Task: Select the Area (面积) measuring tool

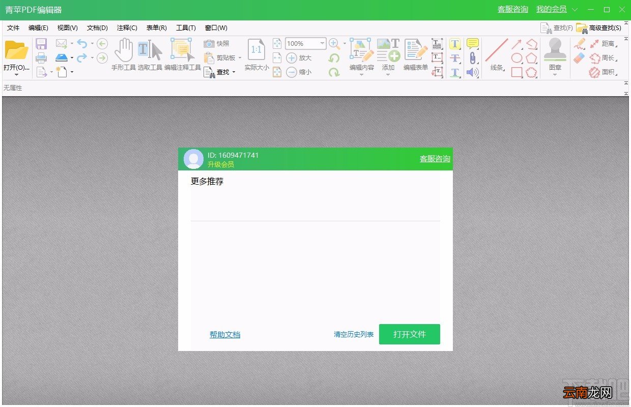Action: (x=603, y=72)
